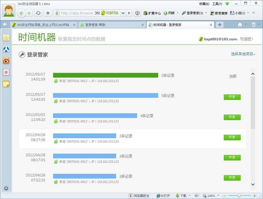Open sidebar settings with the gear icon

point(6,188)
